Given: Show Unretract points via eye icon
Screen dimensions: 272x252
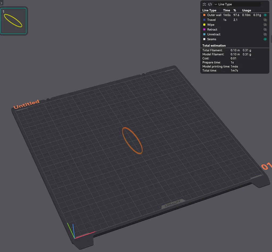Looking at the screenshot, I should pyautogui.click(x=265, y=34).
